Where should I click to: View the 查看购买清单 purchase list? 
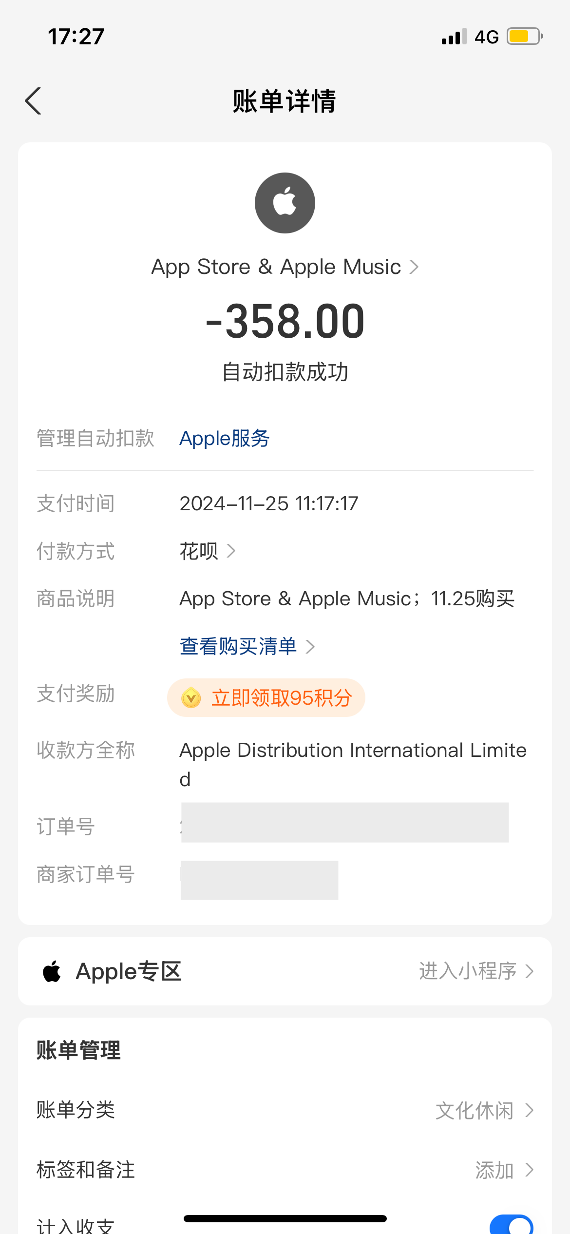tap(247, 647)
